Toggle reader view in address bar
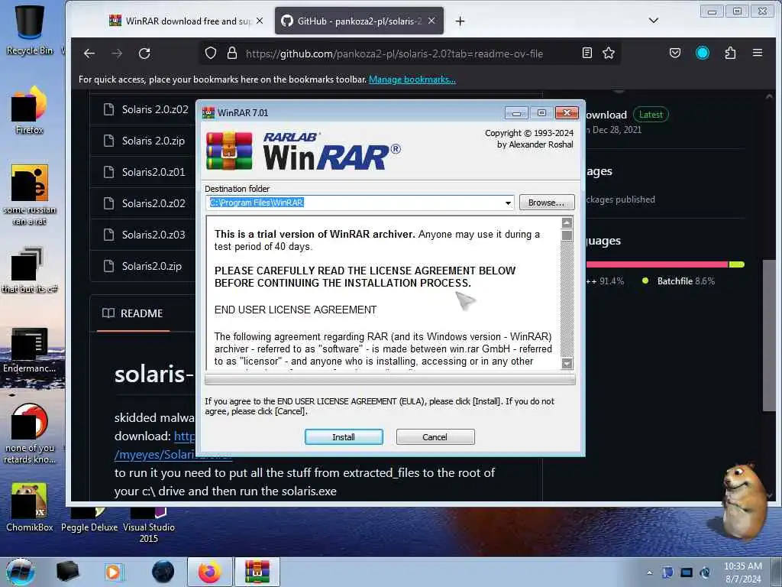This screenshot has height=587, width=782. 587,53
